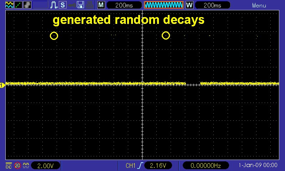Click the 2.16V trigger level readout
Image resolution: width=285 pixels, height=171 pixels.
158,166
